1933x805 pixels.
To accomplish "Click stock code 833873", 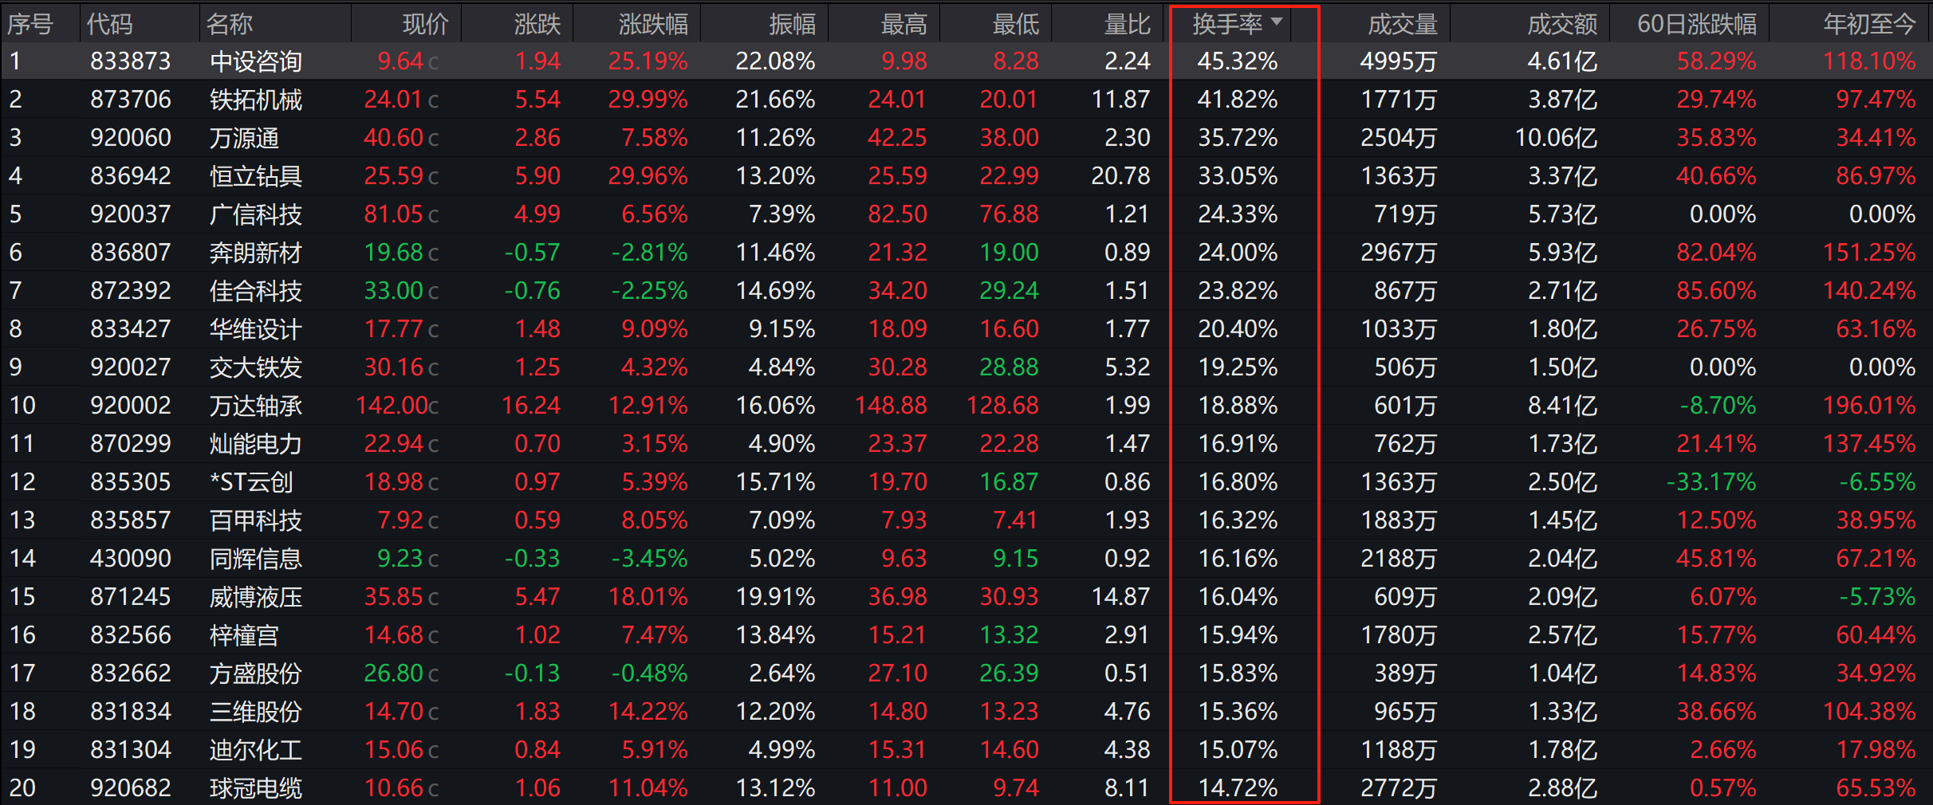I will (131, 61).
